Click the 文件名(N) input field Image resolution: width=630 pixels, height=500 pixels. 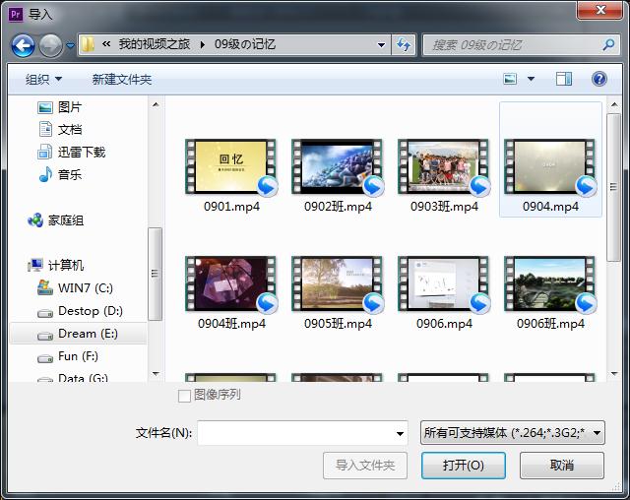click(x=302, y=433)
